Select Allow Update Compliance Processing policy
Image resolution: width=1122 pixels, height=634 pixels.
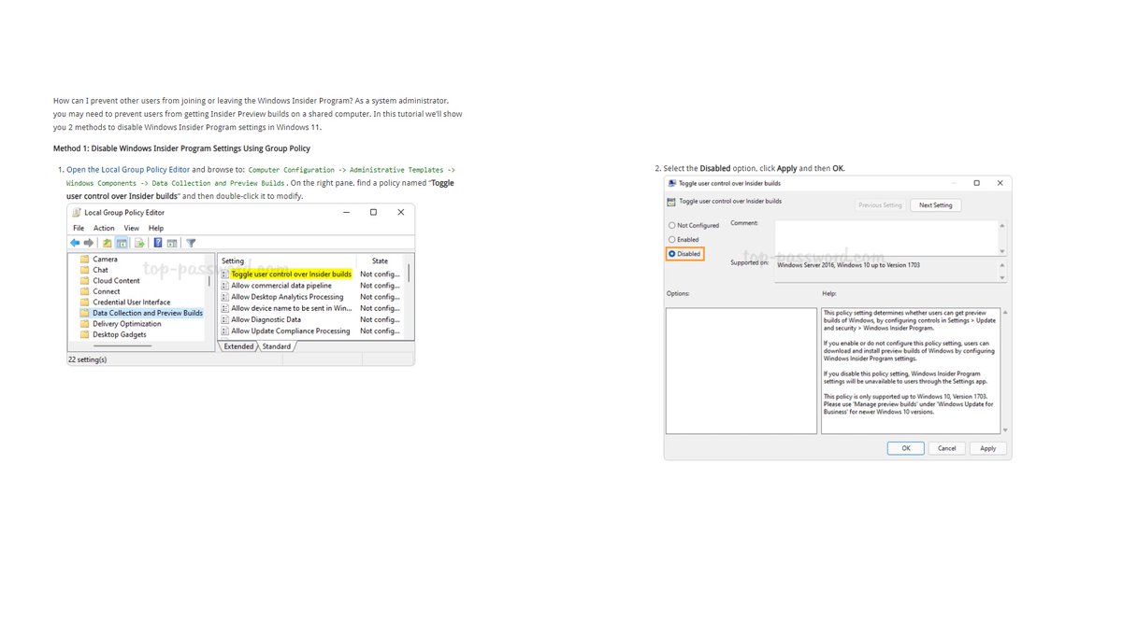coord(291,331)
